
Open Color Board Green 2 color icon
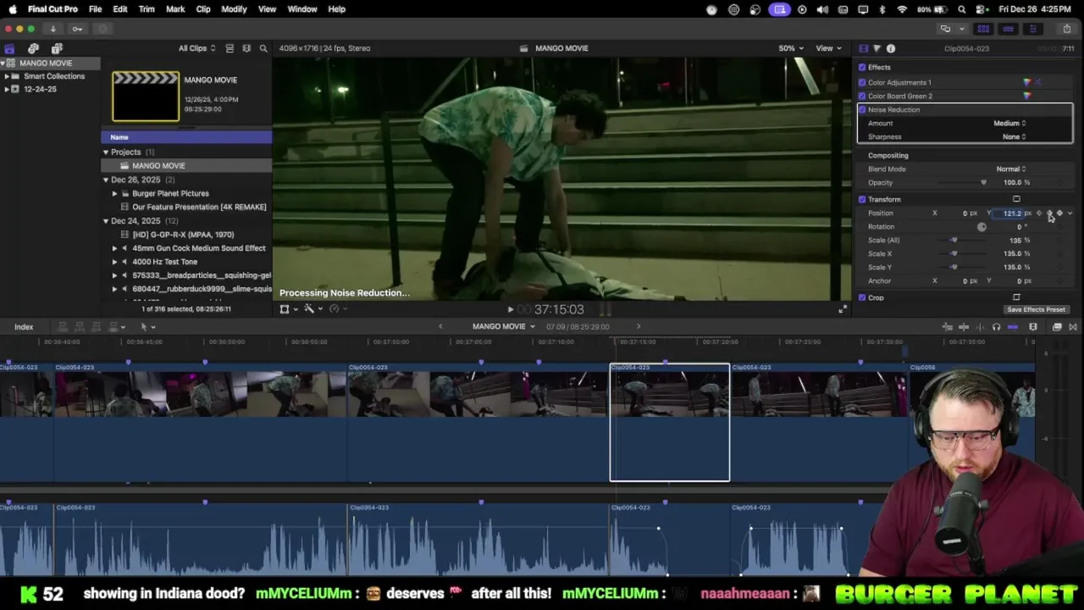tap(1027, 96)
